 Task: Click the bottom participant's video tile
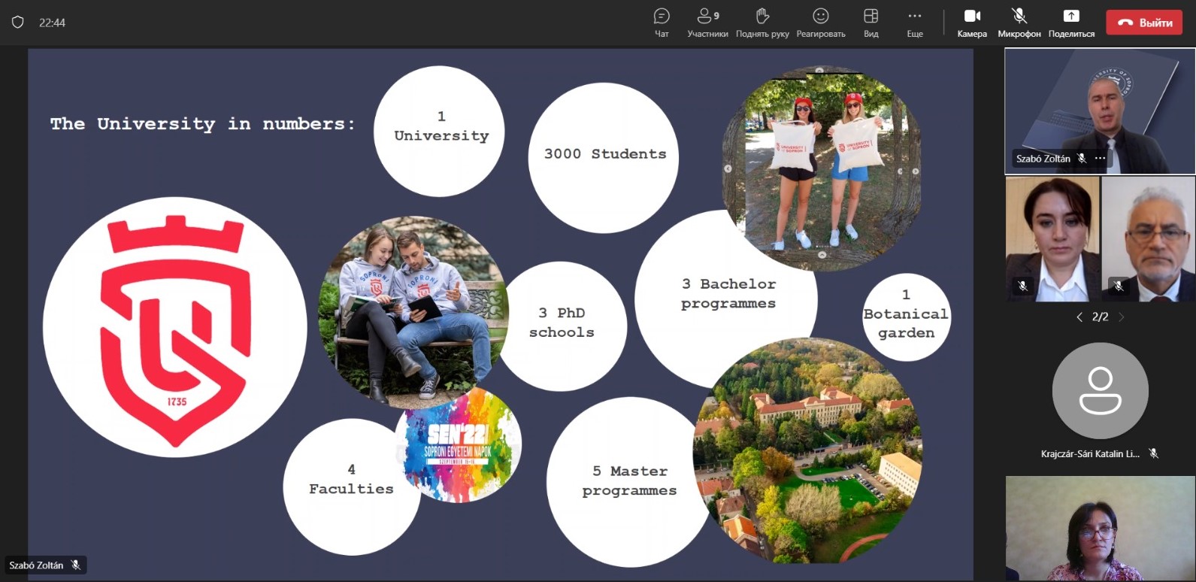(1100, 528)
